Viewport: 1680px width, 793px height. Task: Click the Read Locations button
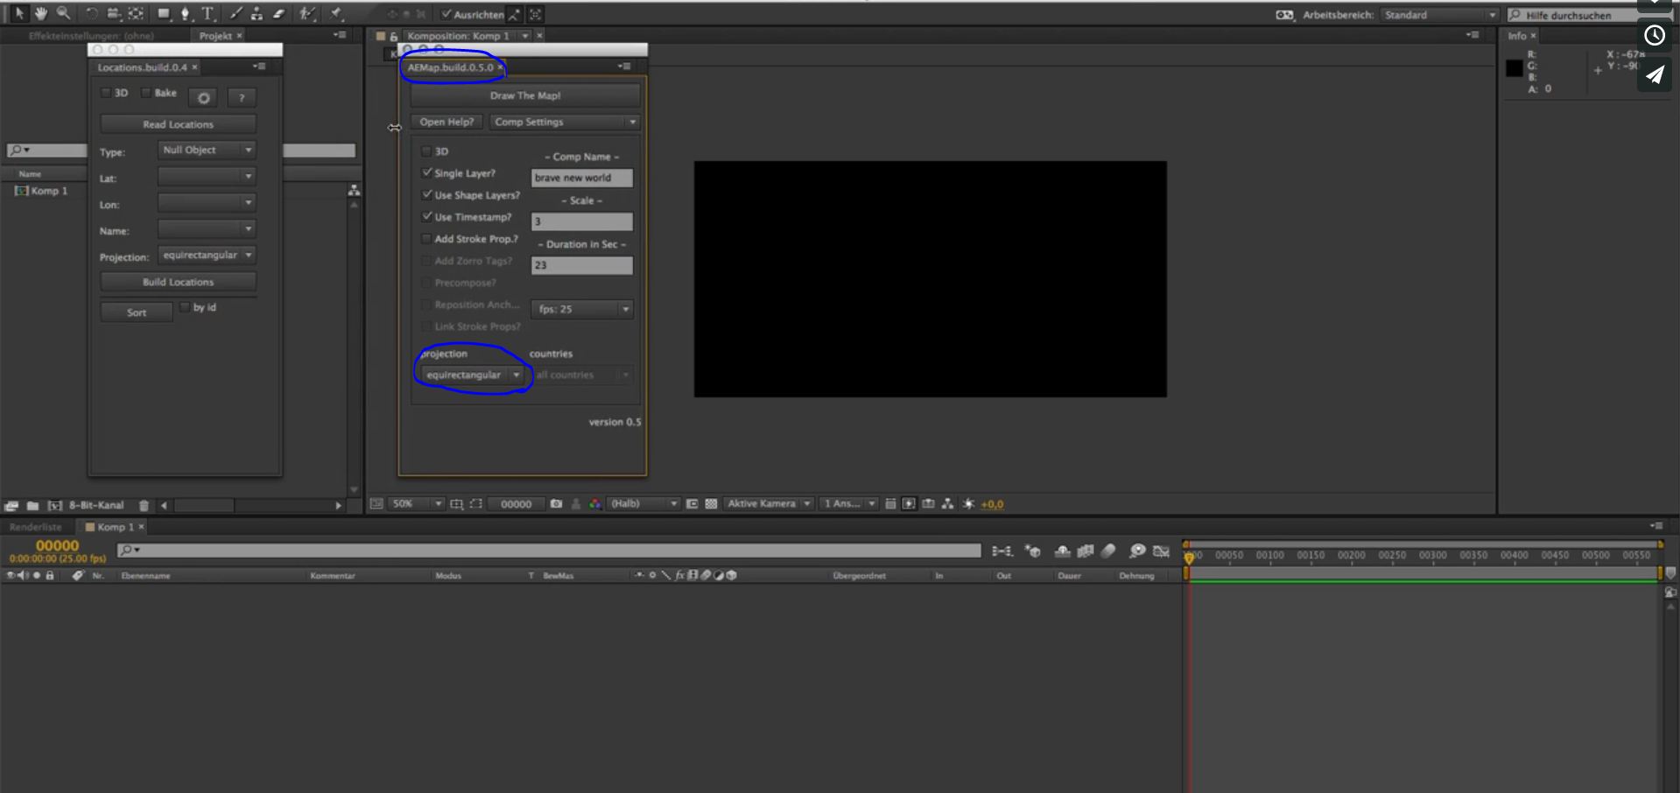point(179,124)
